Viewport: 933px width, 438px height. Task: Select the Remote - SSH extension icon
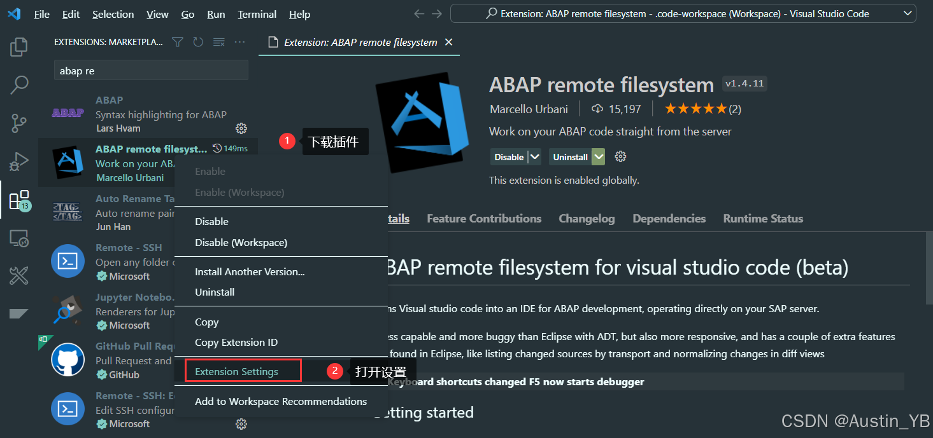68,261
